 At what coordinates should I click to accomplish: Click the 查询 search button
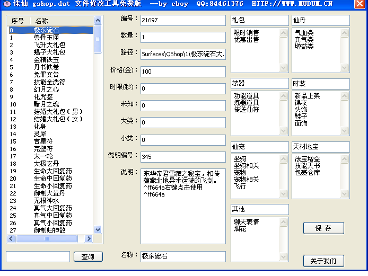click(88, 257)
